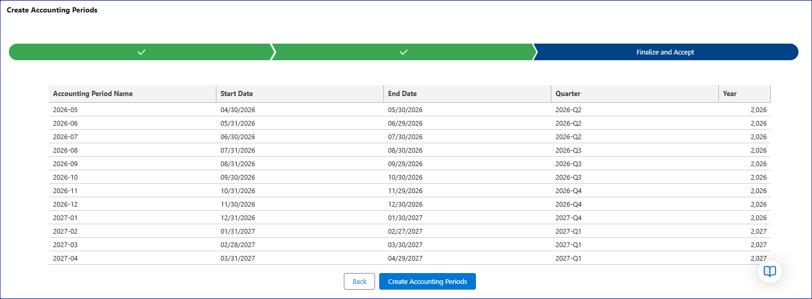The width and height of the screenshot is (812, 299).
Task: Select the 2026-10 accounting period row
Action: tap(65, 178)
